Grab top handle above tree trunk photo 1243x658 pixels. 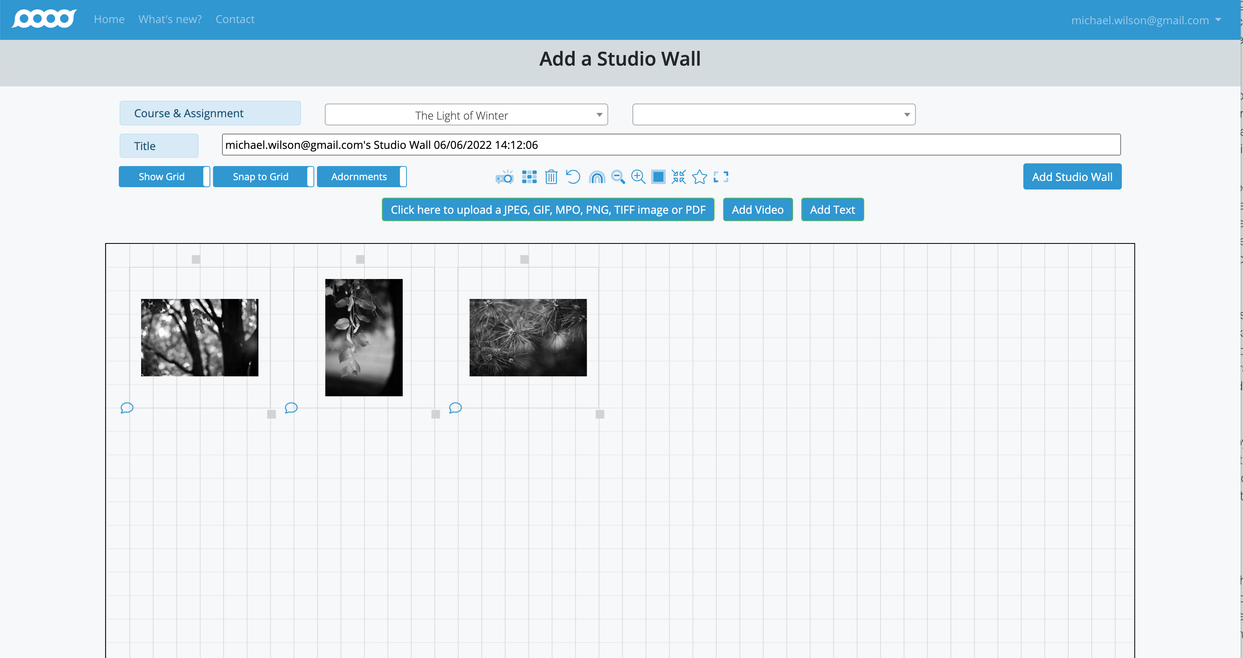pyautogui.click(x=196, y=259)
